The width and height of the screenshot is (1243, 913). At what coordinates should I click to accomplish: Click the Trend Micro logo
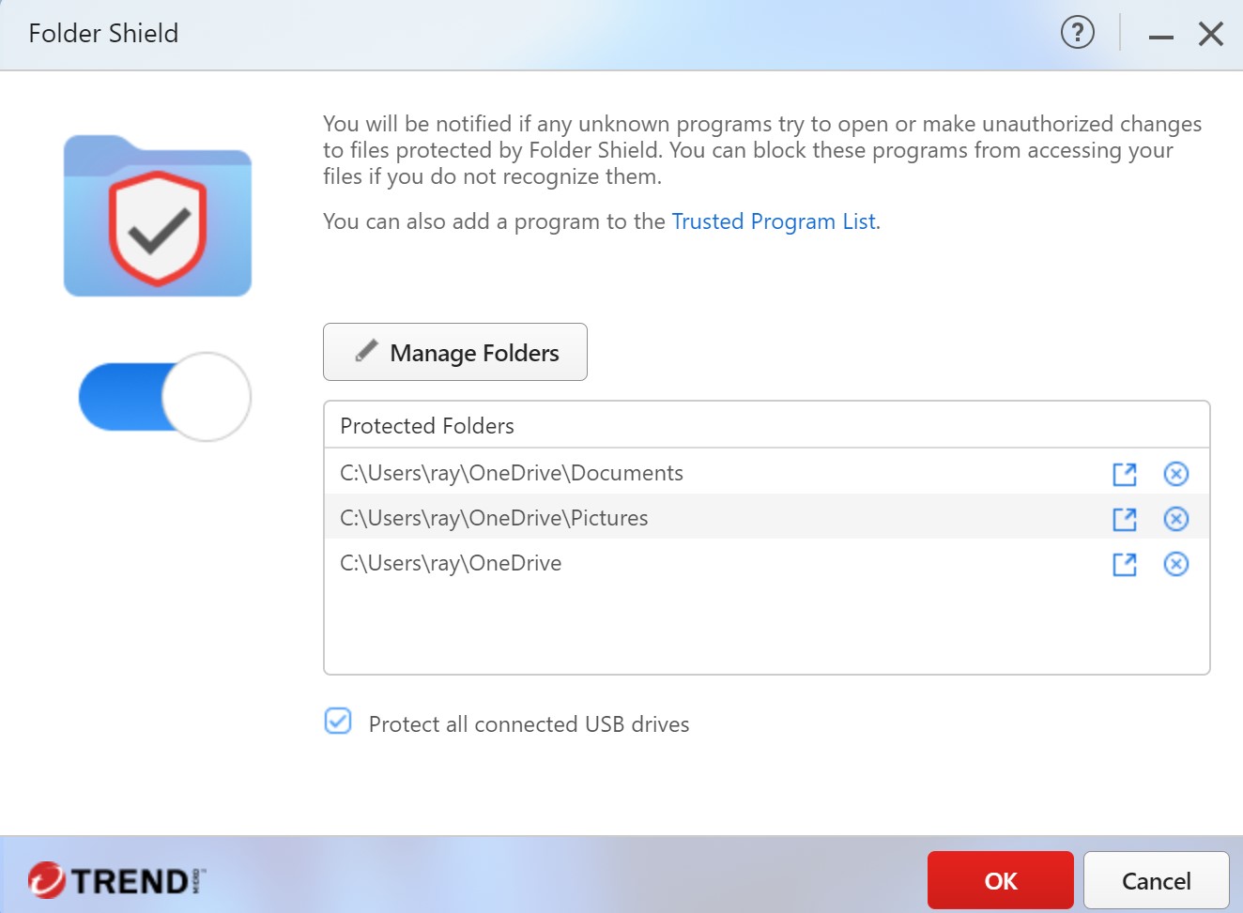click(116, 880)
